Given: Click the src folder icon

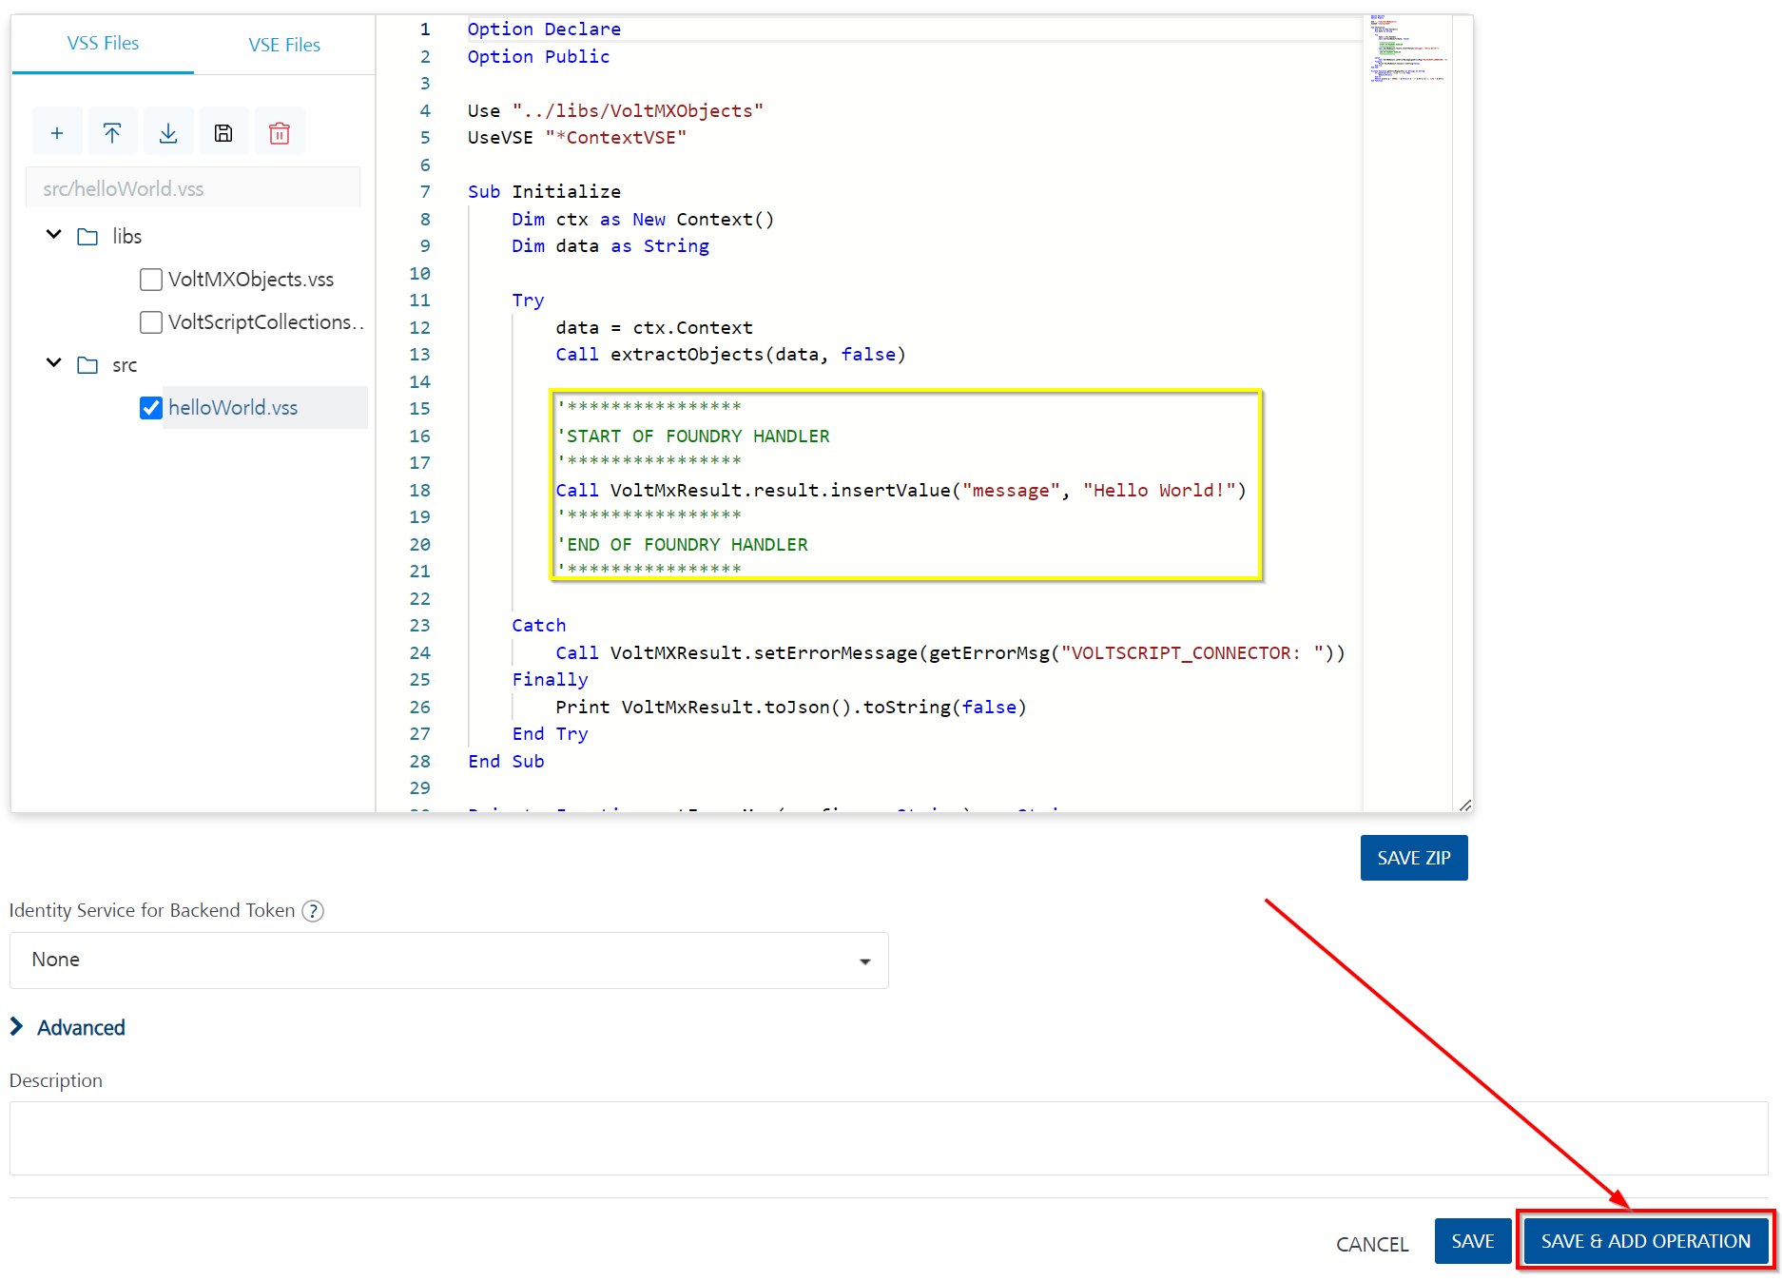Looking at the screenshot, I should click(87, 365).
